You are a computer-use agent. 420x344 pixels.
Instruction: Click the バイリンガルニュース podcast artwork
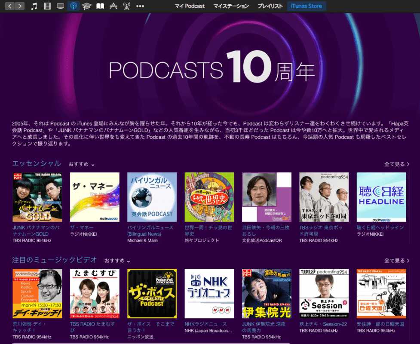[x=152, y=197]
